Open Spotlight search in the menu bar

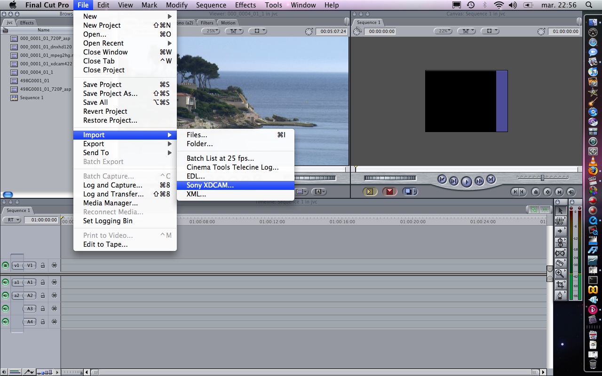tap(589, 5)
